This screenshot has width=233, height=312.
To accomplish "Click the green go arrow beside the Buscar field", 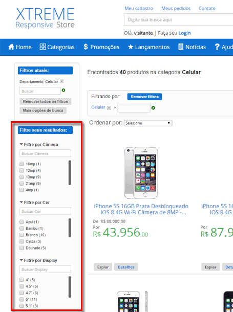I will pyautogui.click(x=63, y=91).
